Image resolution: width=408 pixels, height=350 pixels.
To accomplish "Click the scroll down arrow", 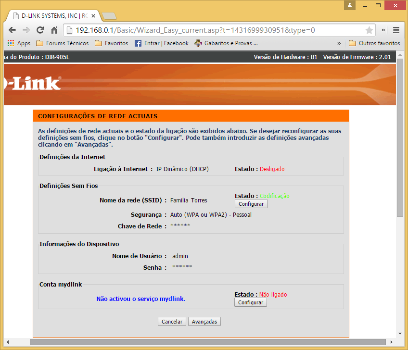I will 400,334.
